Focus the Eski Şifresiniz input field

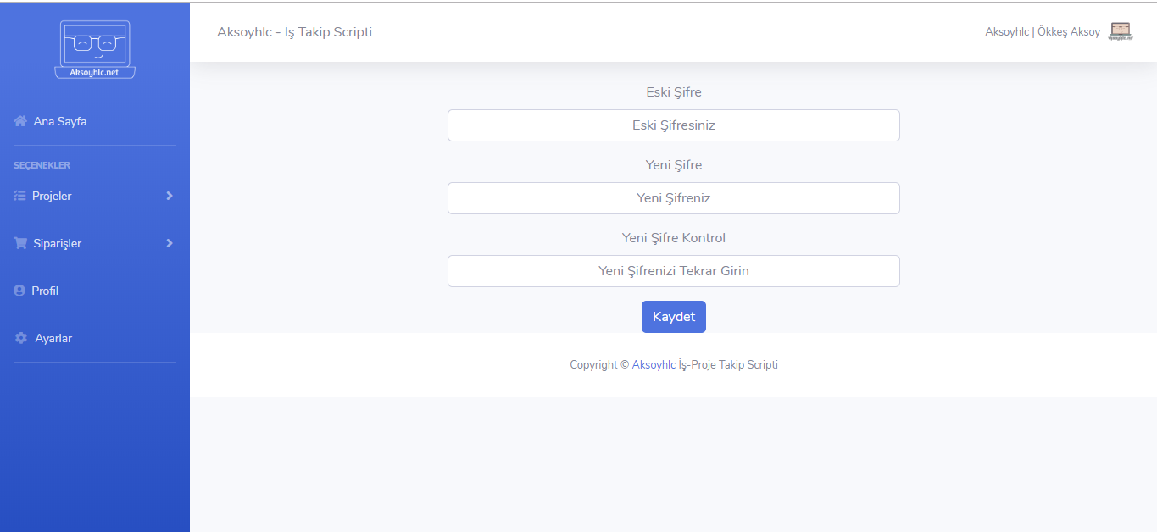674,125
